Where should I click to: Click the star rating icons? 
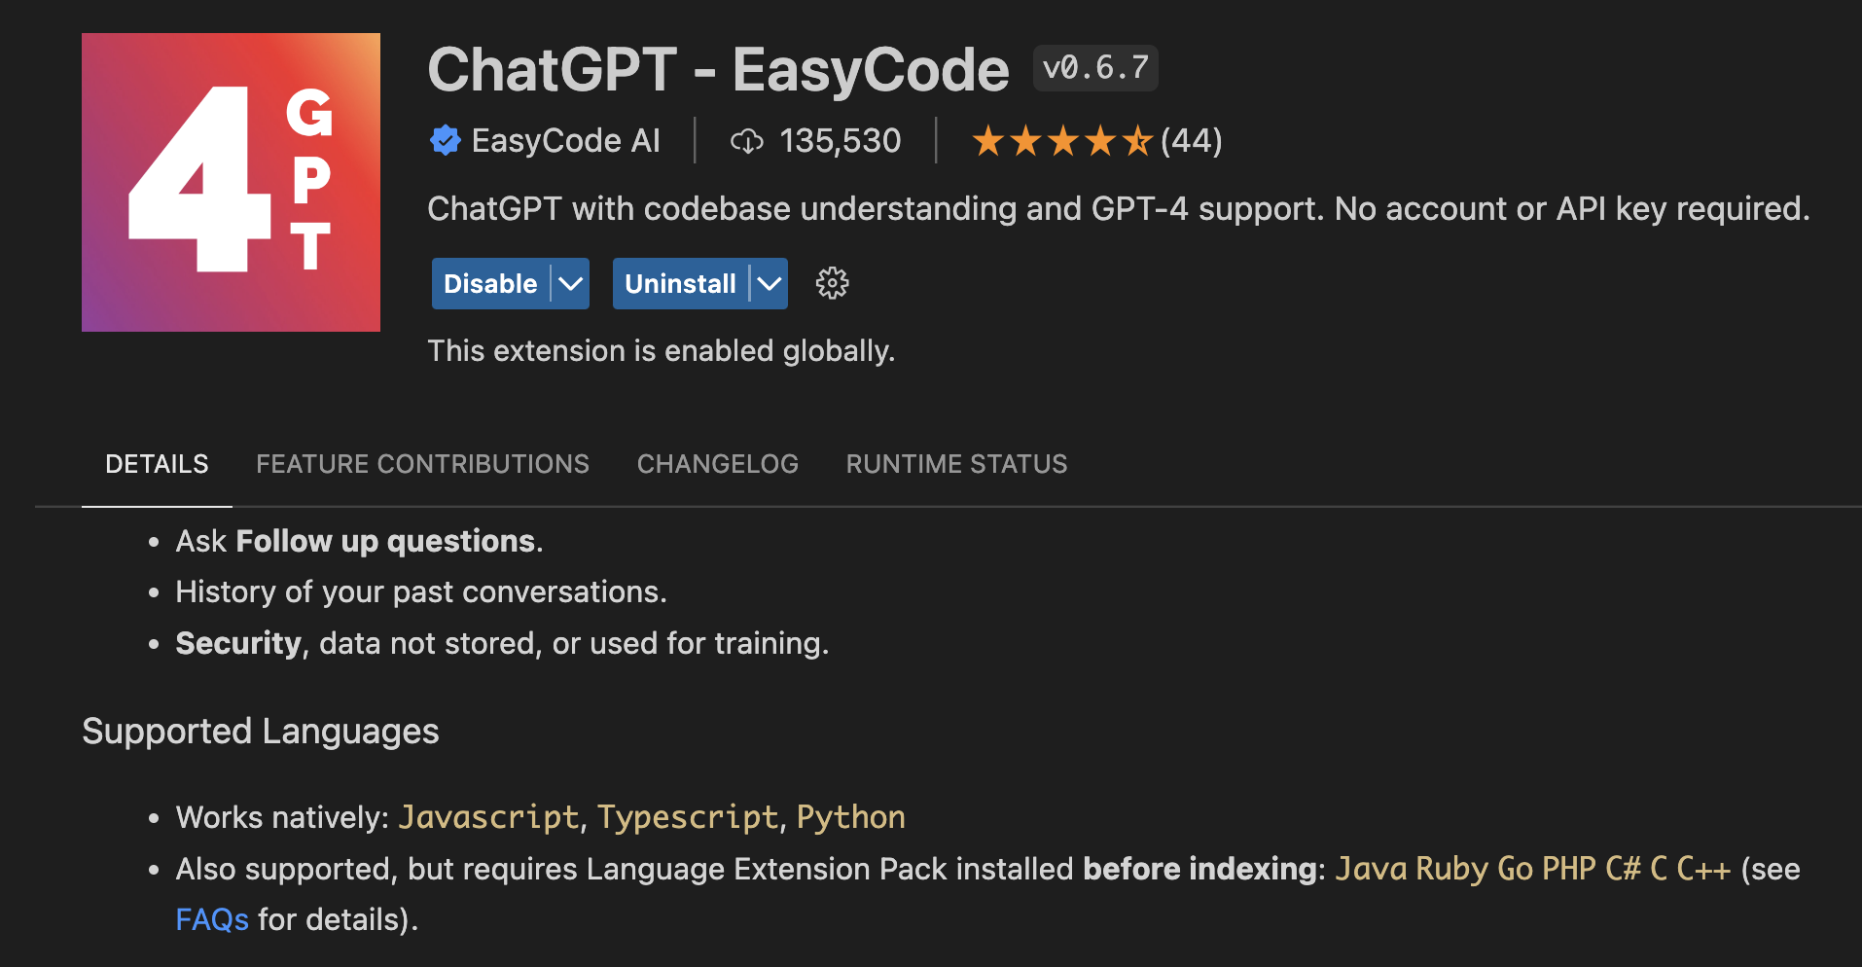click(x=1062, y=141)
